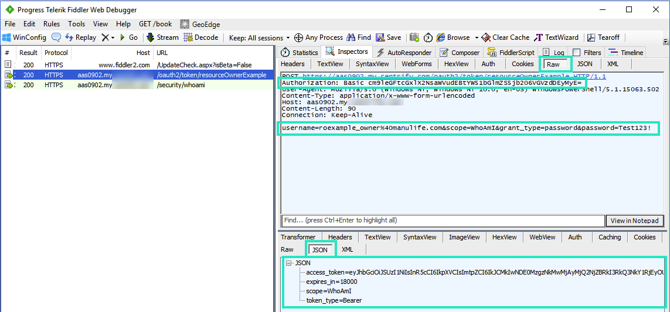Select the response WebView tab
This screenshot has height=312, width=670.
pyautogui.click(x=542, y=237)
